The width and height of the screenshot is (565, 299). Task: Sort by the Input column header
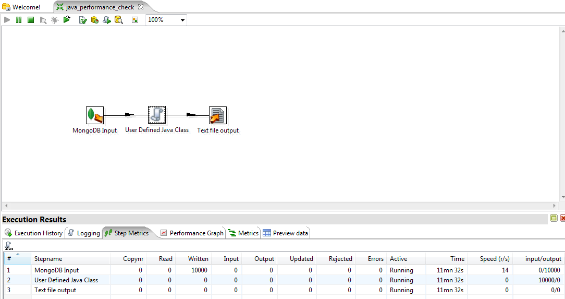pyautogui.click(x=227, y=259)
